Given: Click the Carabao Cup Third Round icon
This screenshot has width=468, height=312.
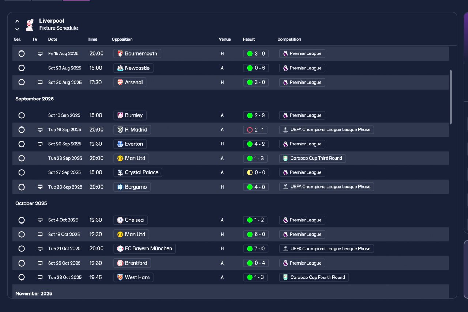Looking at the screenshot, I should pos(286,158).
